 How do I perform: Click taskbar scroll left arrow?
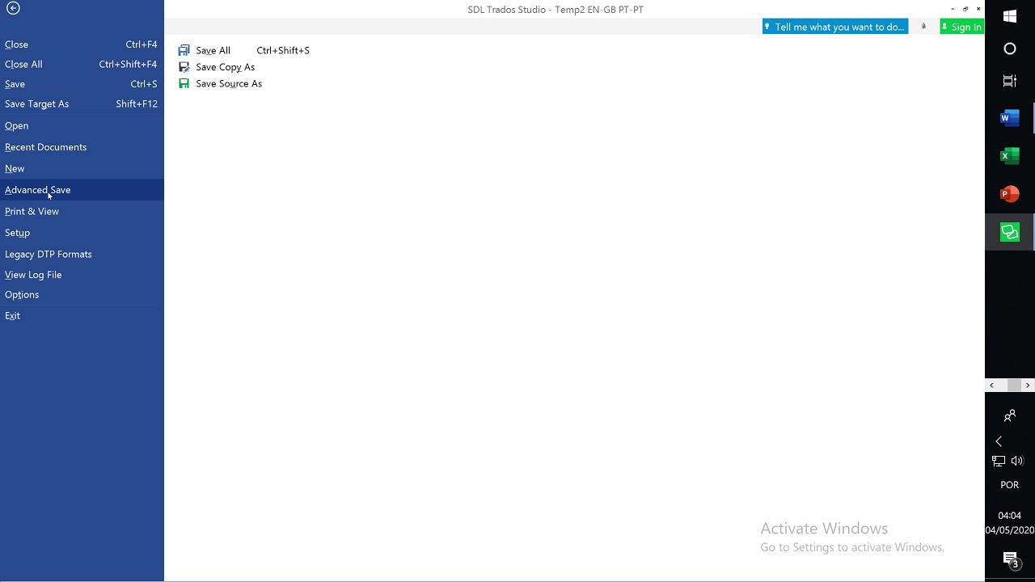pyautogui.click(x=992, y=386)
